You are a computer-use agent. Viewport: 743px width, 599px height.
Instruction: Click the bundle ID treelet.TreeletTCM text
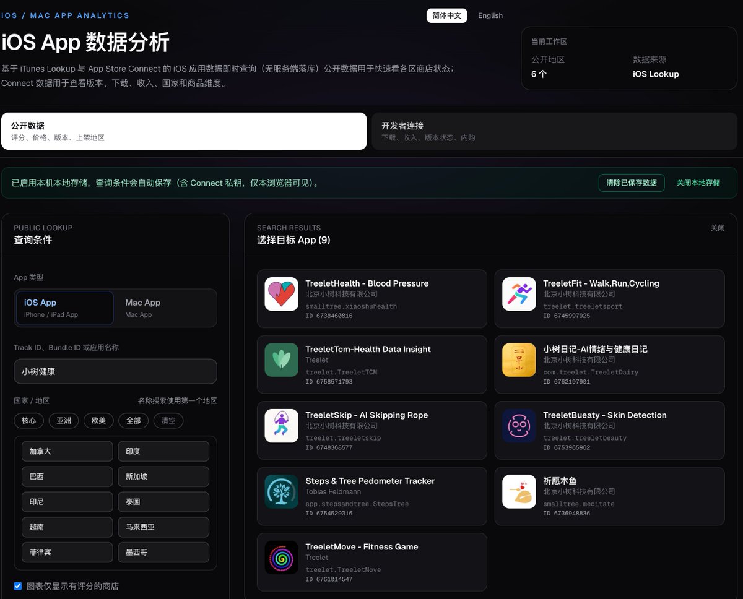pos(341,372)
